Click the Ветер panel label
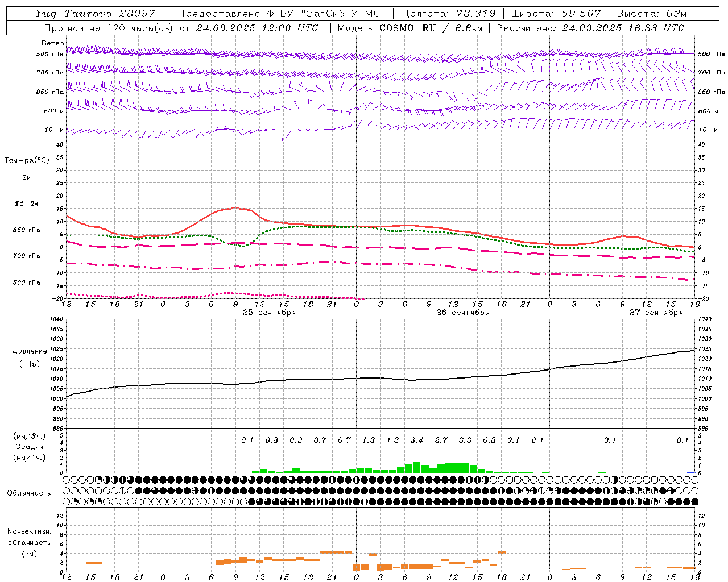 point(52,43)
